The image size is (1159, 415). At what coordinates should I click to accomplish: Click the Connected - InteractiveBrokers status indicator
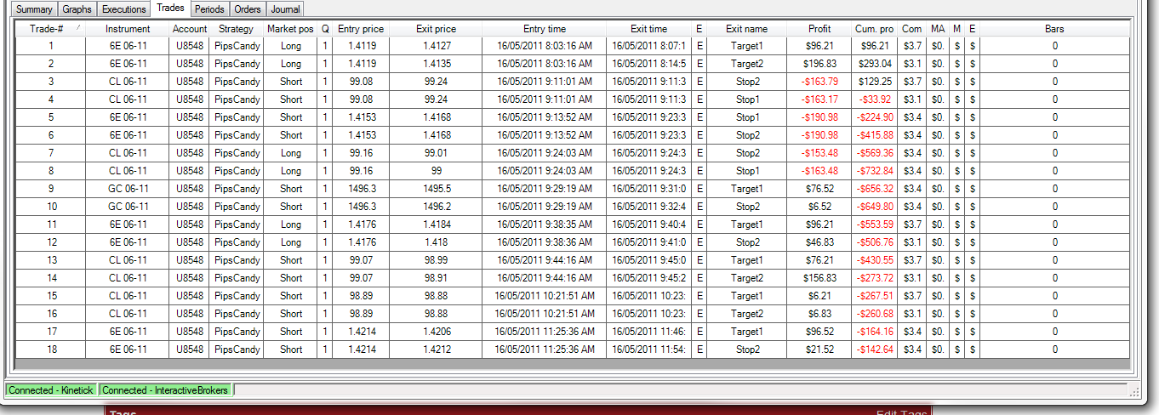pyautogui.click(x=166, y=390)
